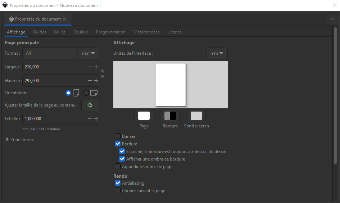Viewport: 340px width, 203px height.
Task: Increase the Échelle value
Action: click(96, 119)
